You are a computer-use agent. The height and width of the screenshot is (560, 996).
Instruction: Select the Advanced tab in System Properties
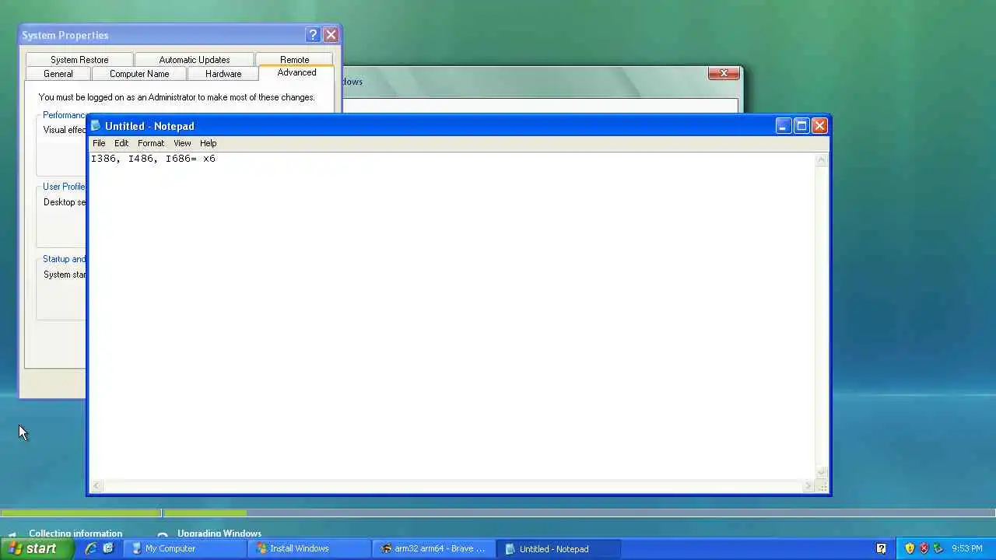click(x=296, y=72)
